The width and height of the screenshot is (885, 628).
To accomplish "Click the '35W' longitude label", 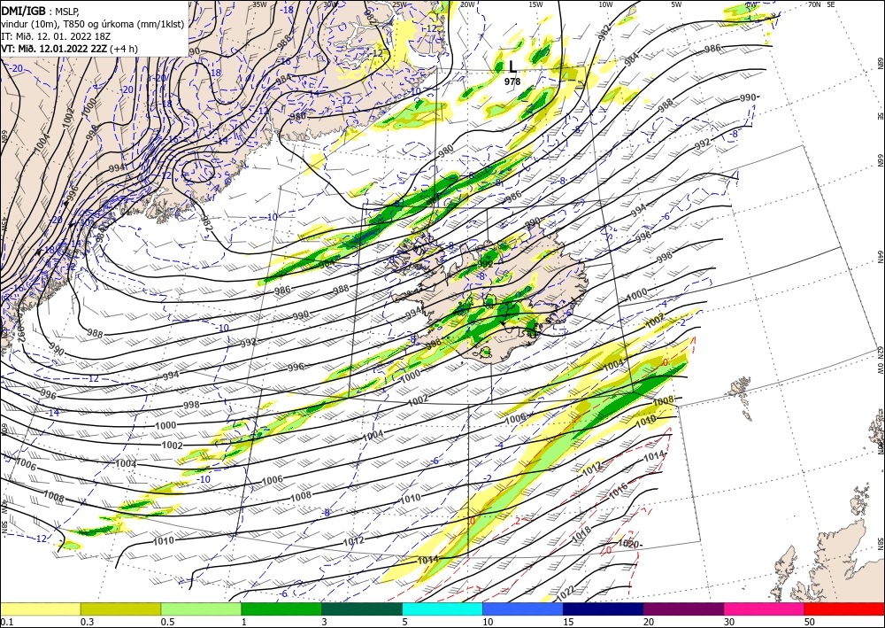I will pos(259,4).
